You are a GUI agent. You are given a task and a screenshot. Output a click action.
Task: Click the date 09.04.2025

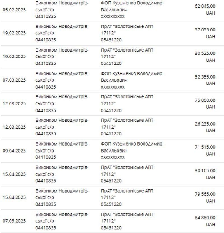(x=14, y=151)
